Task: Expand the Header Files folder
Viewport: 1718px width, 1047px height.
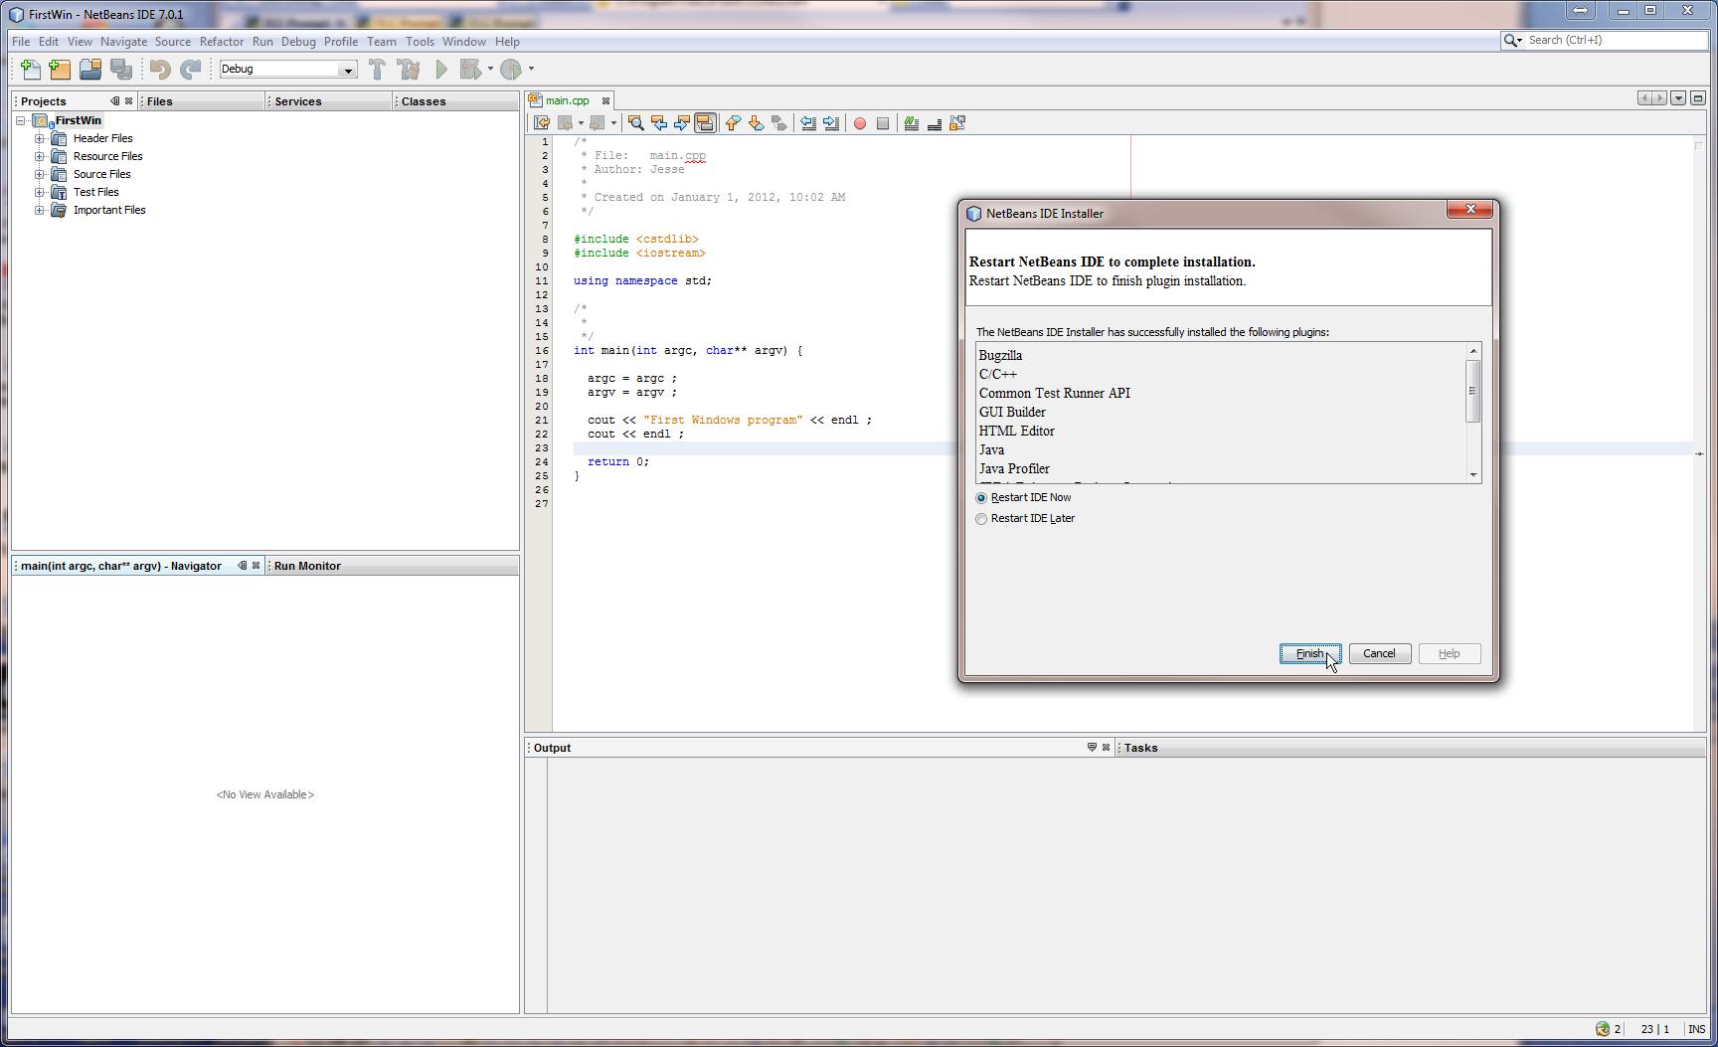Action: click(x=39, y=138)
